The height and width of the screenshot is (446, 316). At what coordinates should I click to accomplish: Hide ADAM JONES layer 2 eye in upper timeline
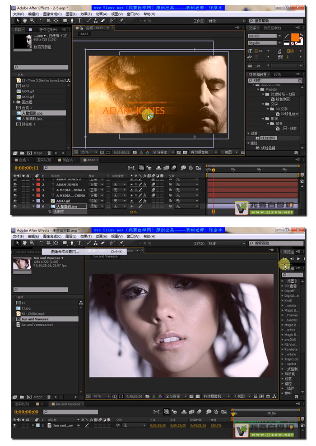(x=15, y=184)
